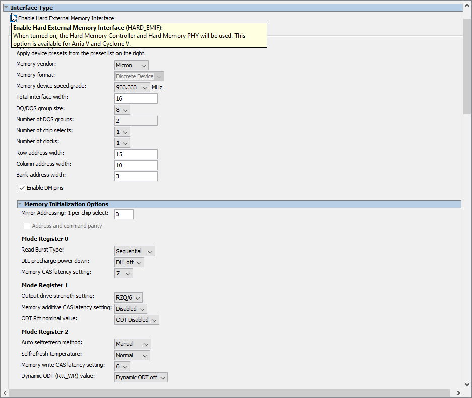The image size is (472, 398).
Task: Click the Memory vendor label
Action: pyautogui.click(x=36, y=64)
